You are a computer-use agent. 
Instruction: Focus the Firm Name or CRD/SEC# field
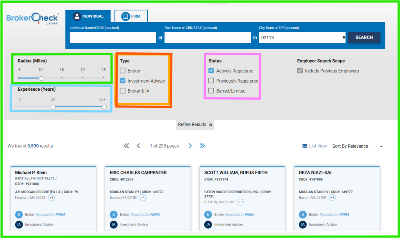click(x=207, y=38)
